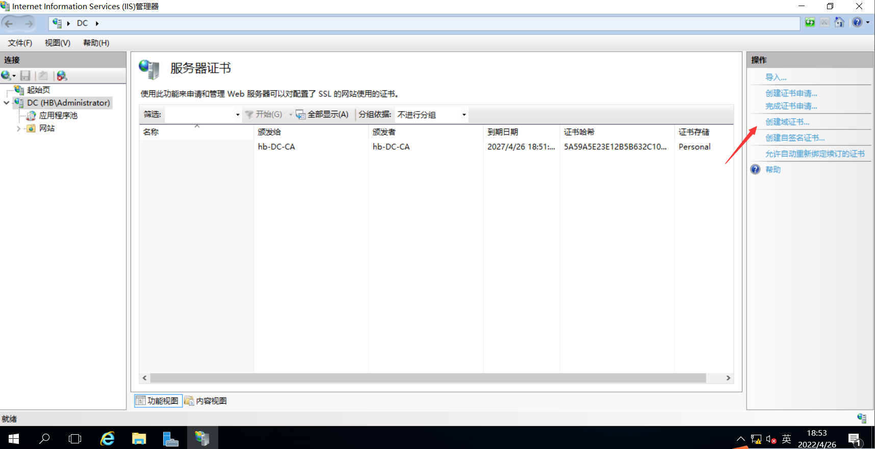Click the create new connection globe icon
The height and width of the screenshot is (449, 875).
pyautogui.click(x=6, y=76)
